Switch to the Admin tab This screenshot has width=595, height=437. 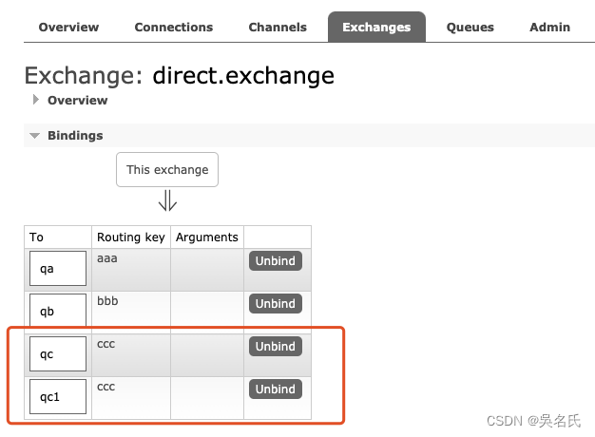coord(549,27)
